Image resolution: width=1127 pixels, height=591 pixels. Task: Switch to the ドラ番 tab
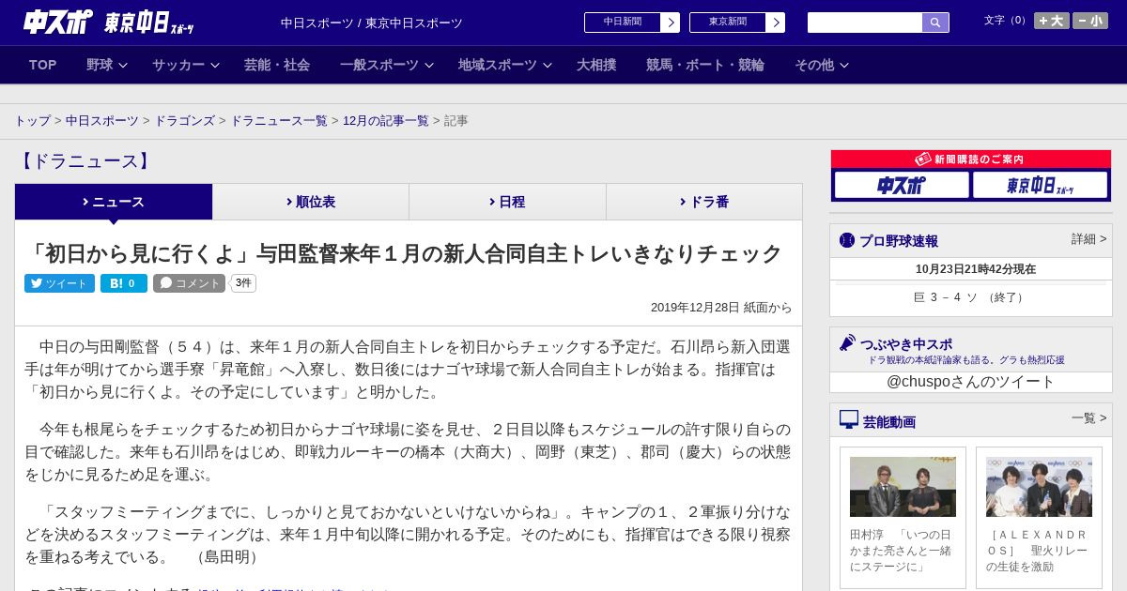click(x=704, y=202)
